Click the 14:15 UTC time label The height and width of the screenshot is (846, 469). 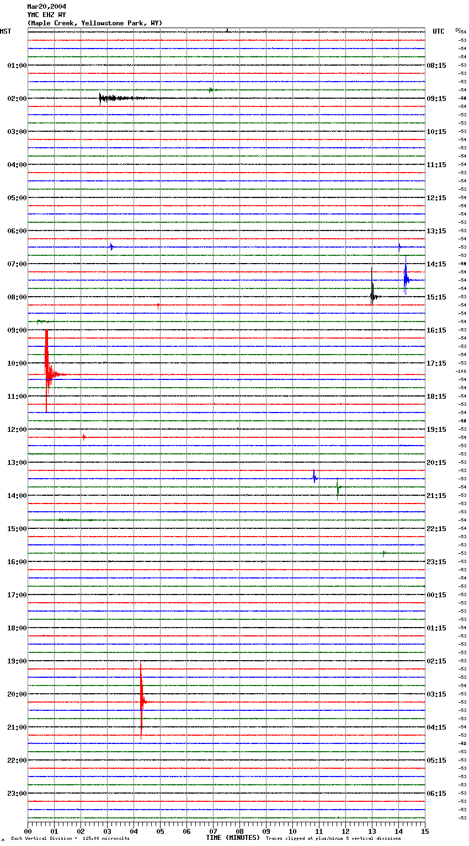tap(436, 264)
